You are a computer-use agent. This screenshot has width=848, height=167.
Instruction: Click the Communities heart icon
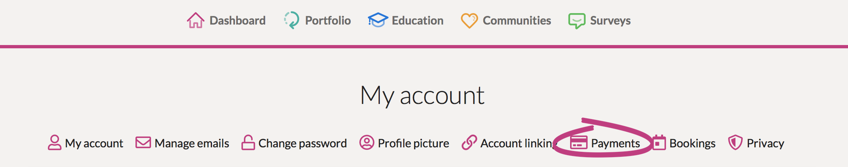(x=469, y=20)
